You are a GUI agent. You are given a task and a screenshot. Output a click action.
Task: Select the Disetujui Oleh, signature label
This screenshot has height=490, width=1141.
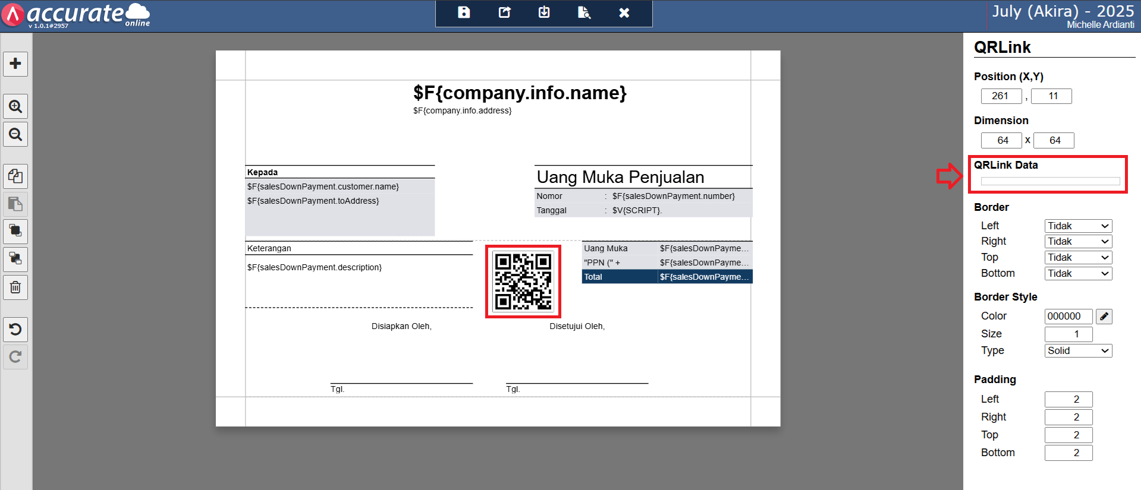(577, 326)
